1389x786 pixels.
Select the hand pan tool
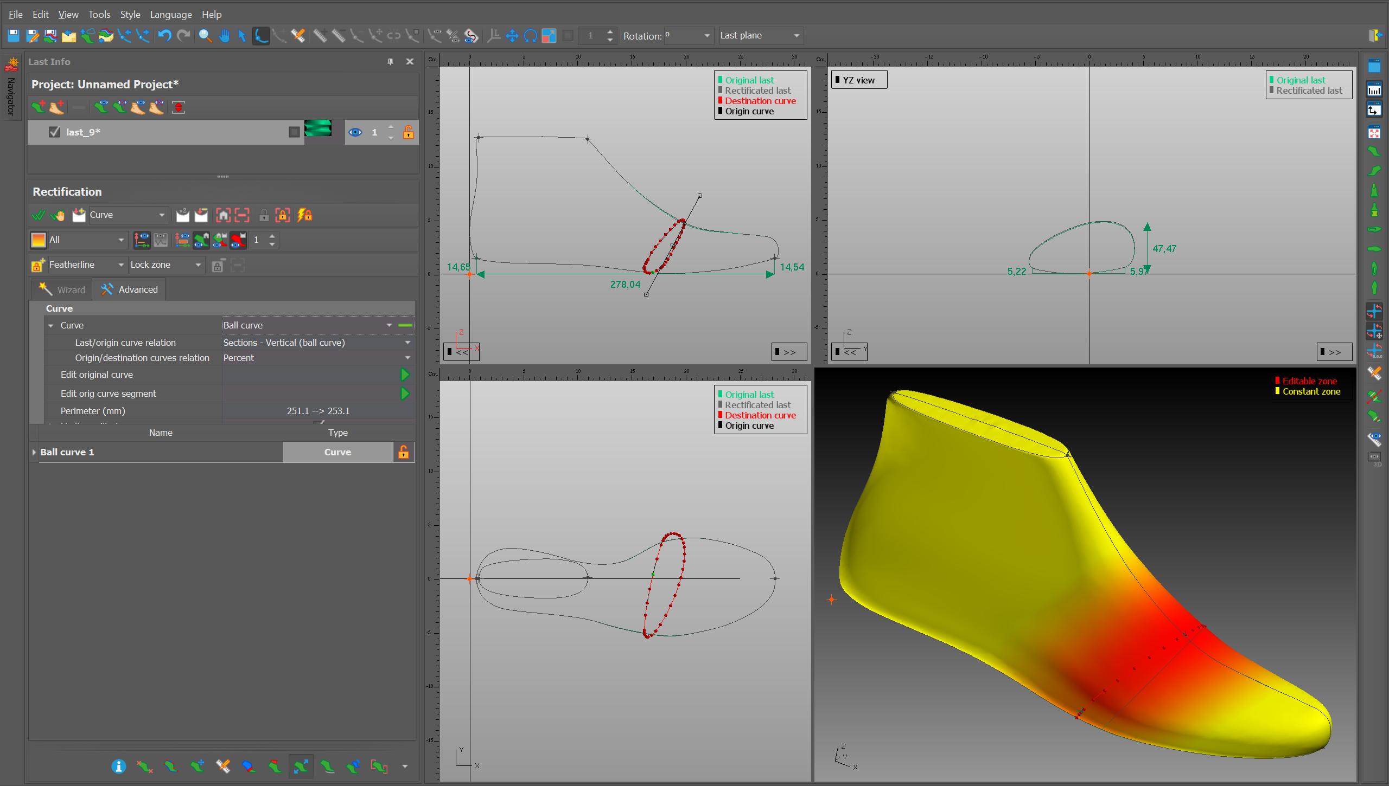(x=224, y=36)
